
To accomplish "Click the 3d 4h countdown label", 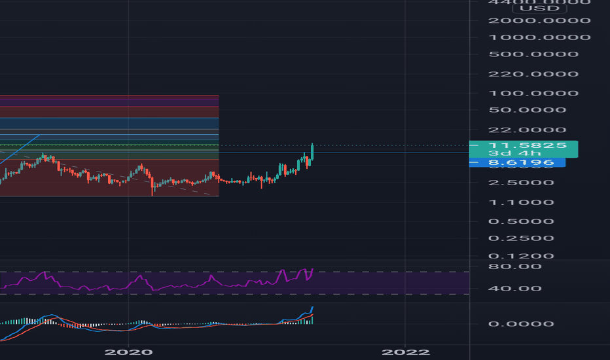I will (514, 153).
